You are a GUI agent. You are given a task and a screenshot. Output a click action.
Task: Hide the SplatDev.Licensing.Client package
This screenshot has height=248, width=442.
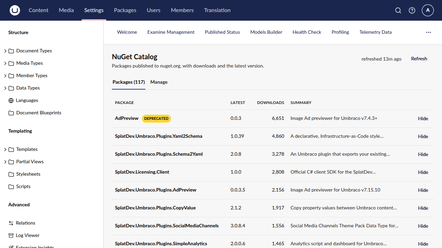tap(423, 172)
